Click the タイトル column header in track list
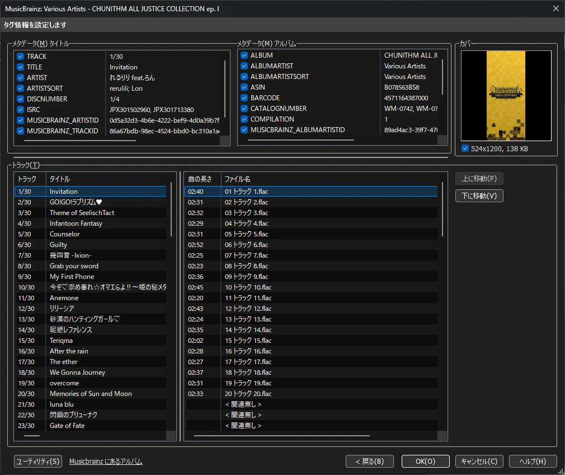Image resolution: width=565 pixels, height=475 pixels. 60,179
